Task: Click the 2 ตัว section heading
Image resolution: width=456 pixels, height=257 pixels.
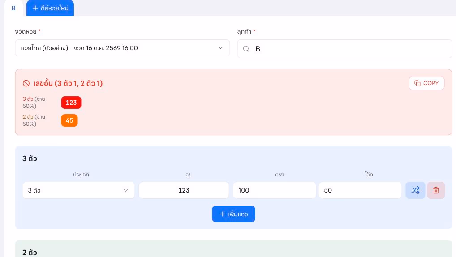Action: [x=30, y=253]
